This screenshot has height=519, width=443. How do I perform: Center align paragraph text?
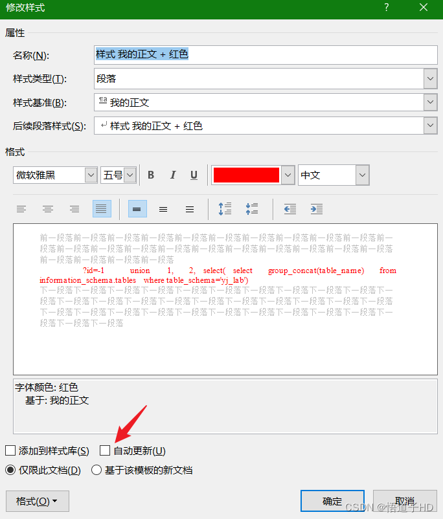tap(48, 209)
